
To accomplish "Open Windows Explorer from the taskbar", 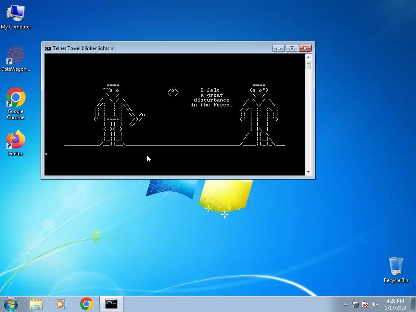I will (x=36, y=304).
